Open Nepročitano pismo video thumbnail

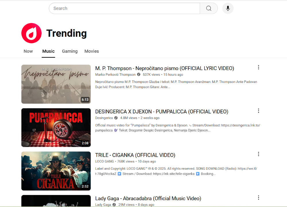coord(56,84)
